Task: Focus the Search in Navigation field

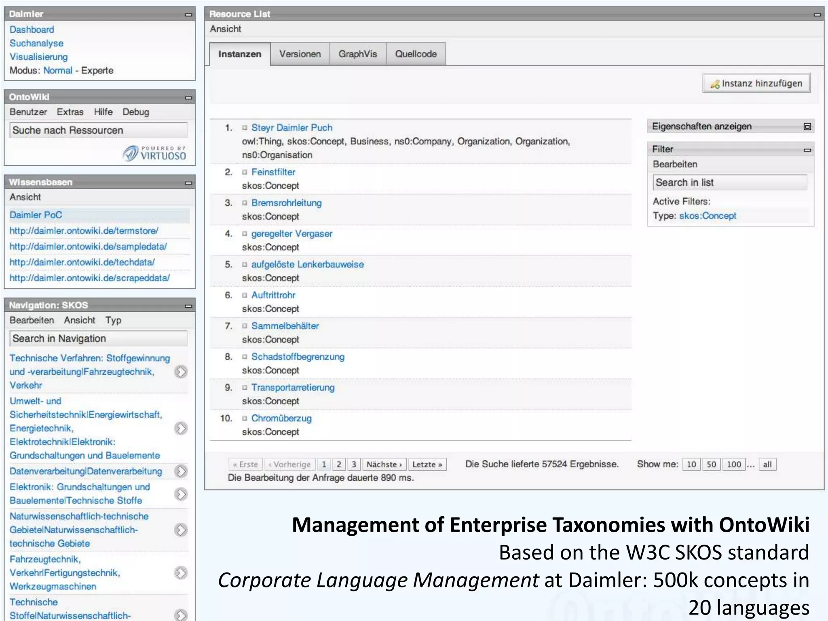Action: tap(99, 338)
